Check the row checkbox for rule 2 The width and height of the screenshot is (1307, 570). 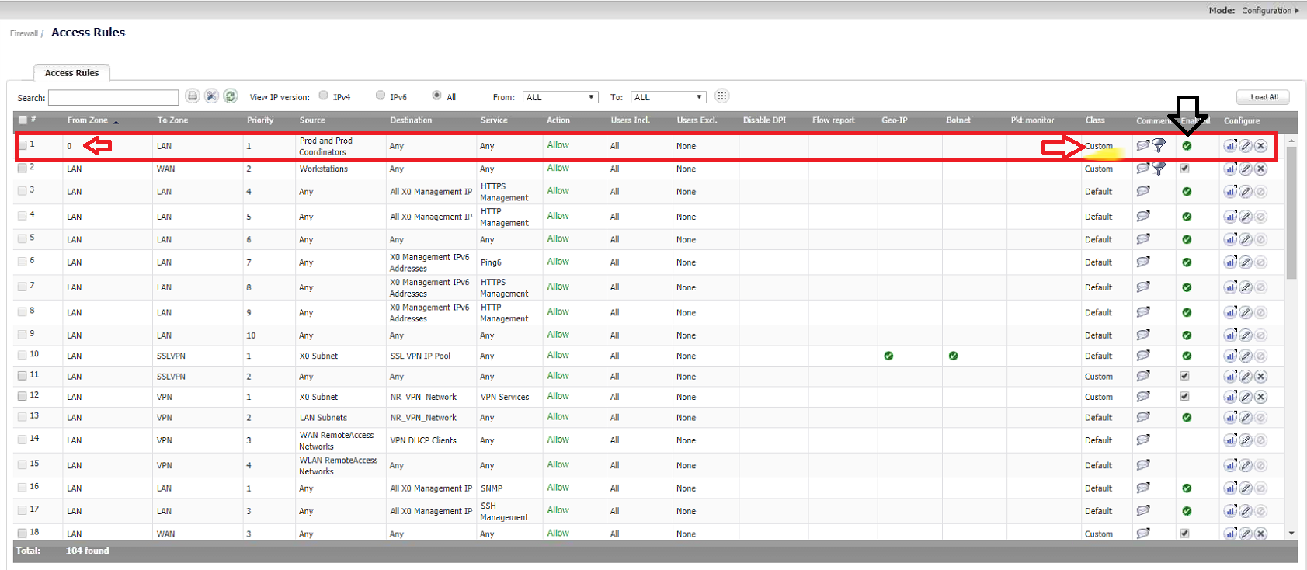click(23, 168)
